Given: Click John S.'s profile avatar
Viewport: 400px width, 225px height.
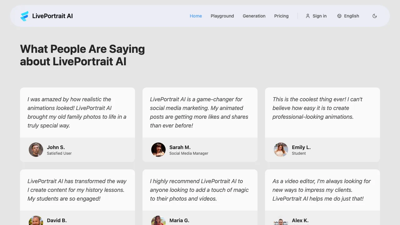Looking at the screenshot, I should pyautogui.click(x=36, y=150).
